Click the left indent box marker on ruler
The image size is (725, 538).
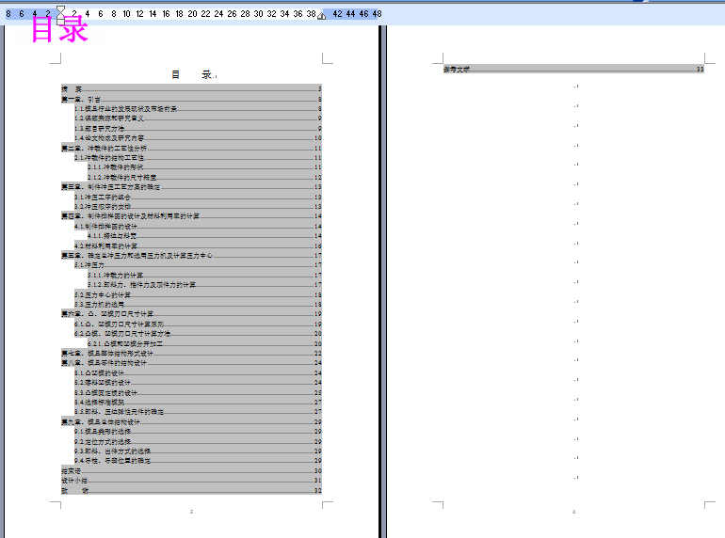click(60, 22)
